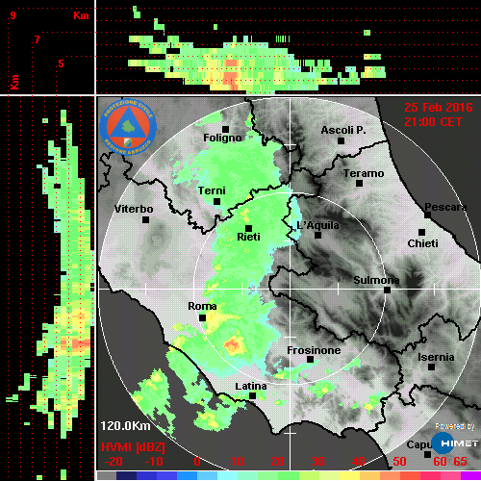Click the red storm core near Roma
This screenshot has height=481, width=481.
[x=232, y=345]
